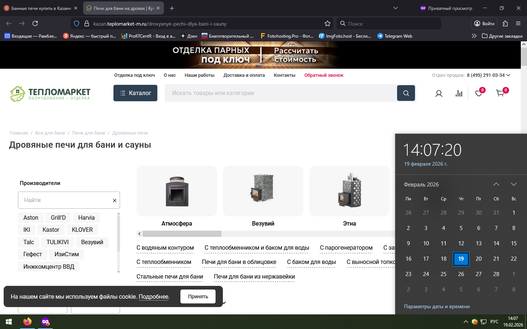Screen dimensions: 527x329
Task: Open the Windows Start menu
Action: click(9, 322)
